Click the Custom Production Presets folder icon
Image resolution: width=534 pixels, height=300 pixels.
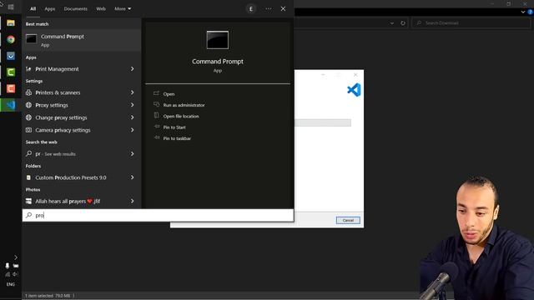[28, 177]
